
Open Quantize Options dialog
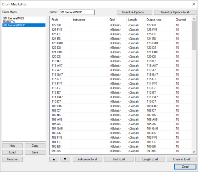click(x=135, y=12)
